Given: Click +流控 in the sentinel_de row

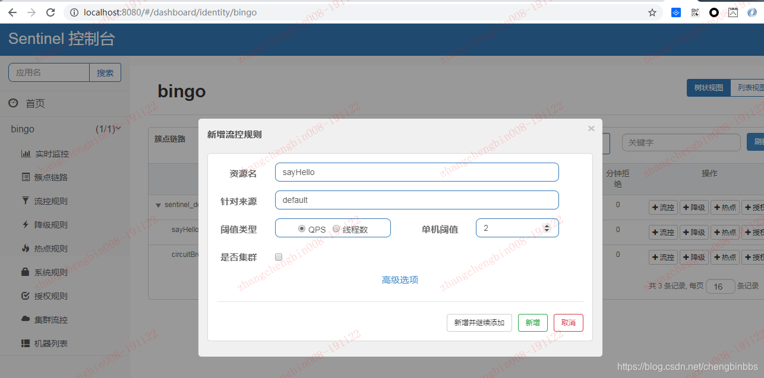Looking at the screenshot, I should point(663,208).
